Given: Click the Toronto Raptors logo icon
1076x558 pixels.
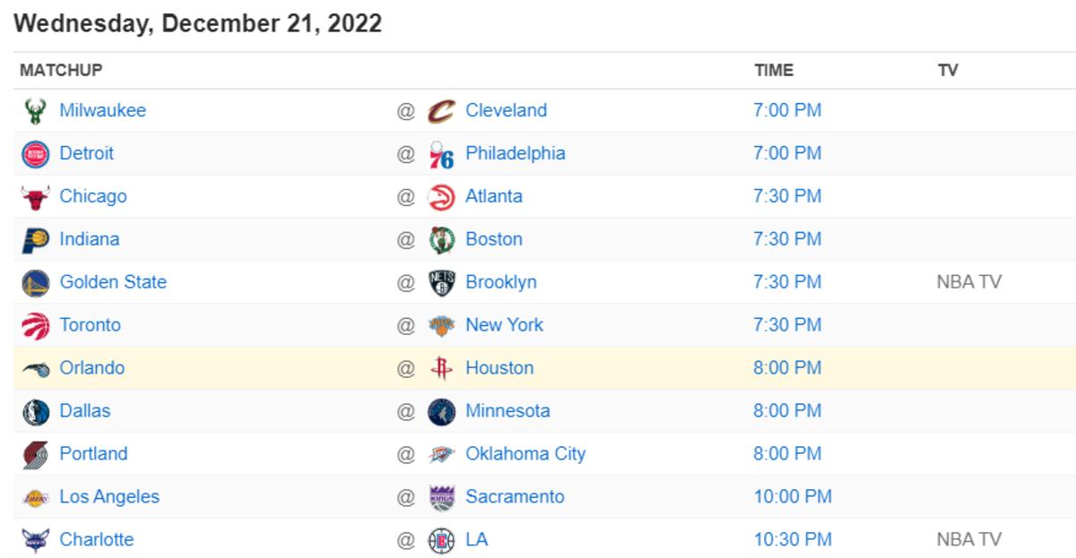Looking at the screenshot, I should tap(36, 326).
